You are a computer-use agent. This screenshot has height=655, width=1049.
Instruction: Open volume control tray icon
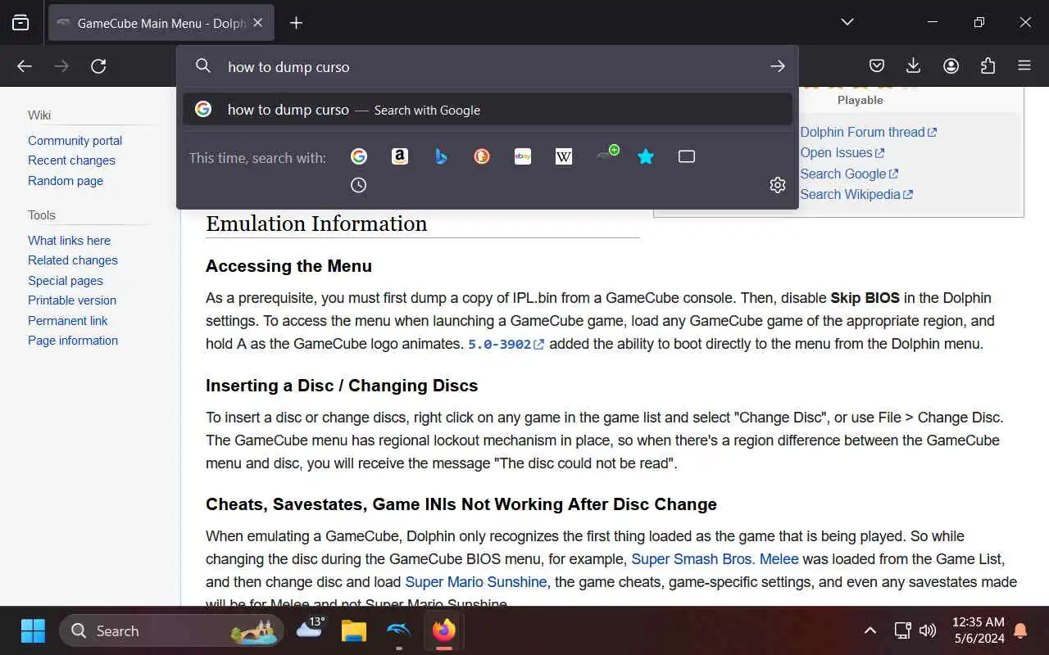tap(928, 630)
